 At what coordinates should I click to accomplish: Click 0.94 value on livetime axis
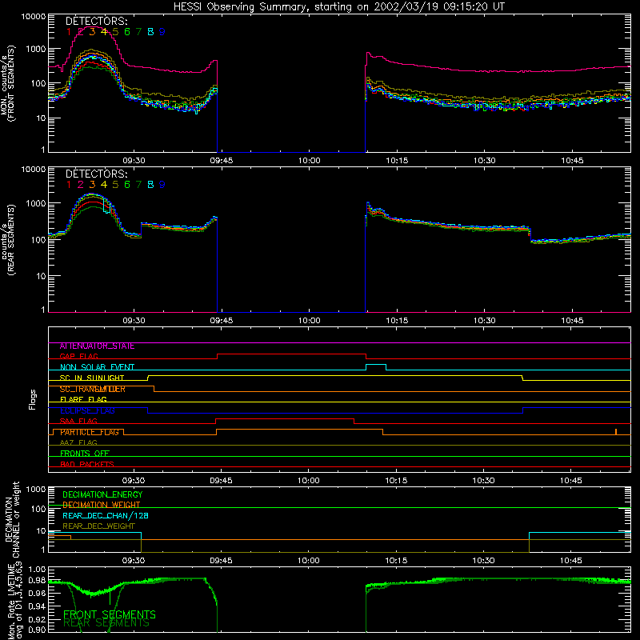(37, 606)
